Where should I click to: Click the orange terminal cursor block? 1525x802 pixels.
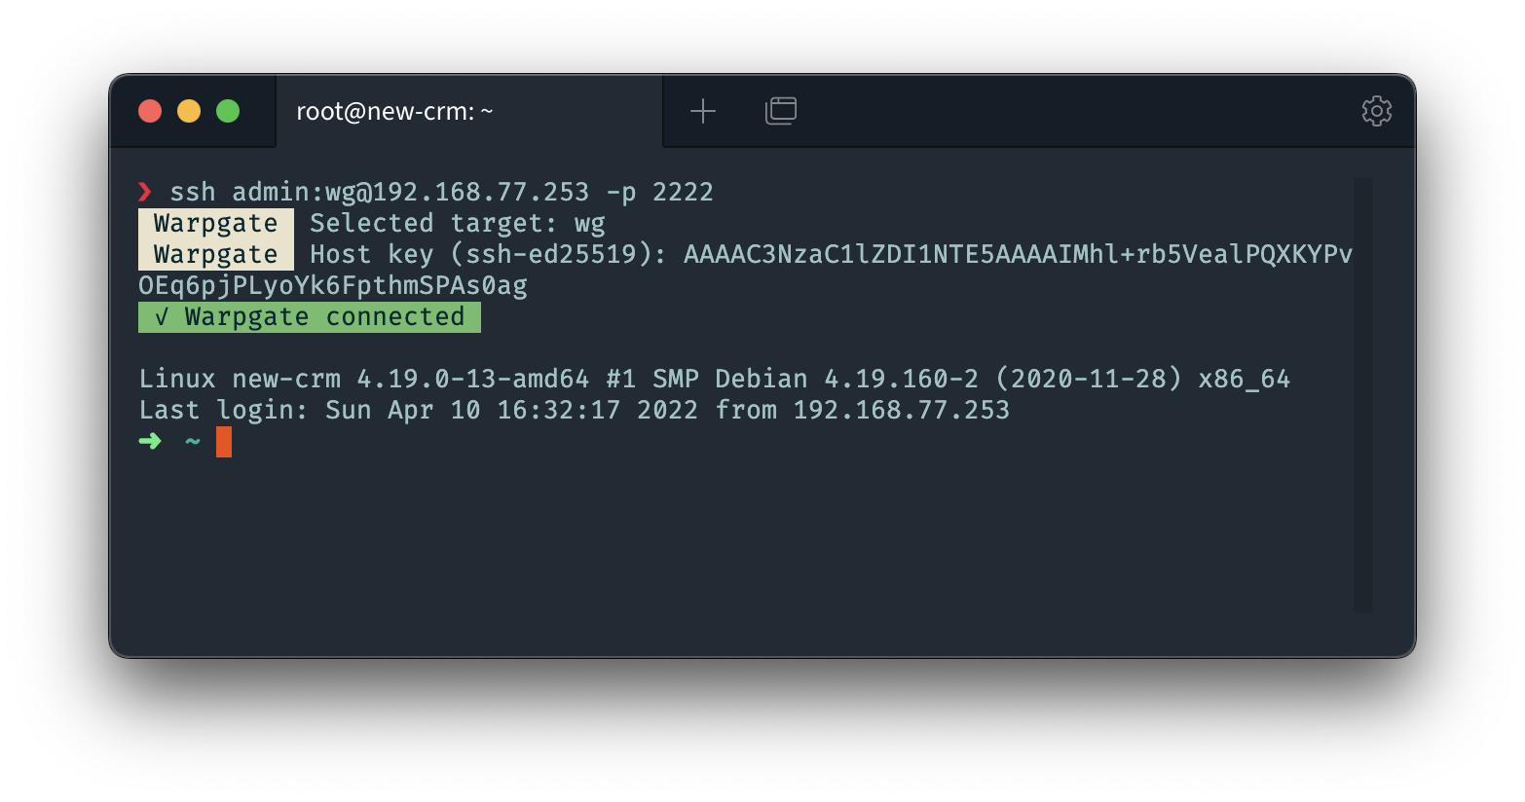click(x=224, y=442)
